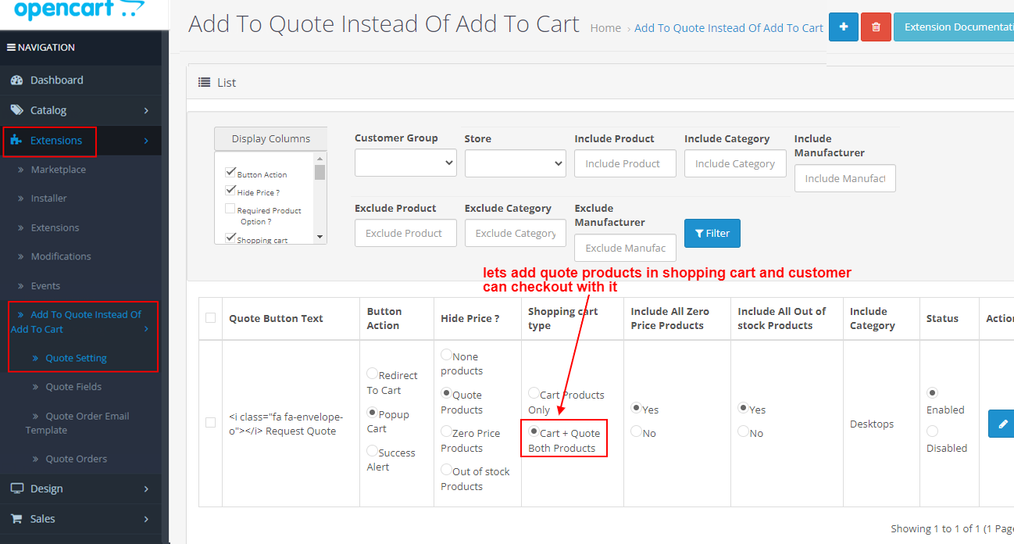Open Quote Setting in the sidebar
Viewport: 1014px width, 544px height.
tap(77, 358)
